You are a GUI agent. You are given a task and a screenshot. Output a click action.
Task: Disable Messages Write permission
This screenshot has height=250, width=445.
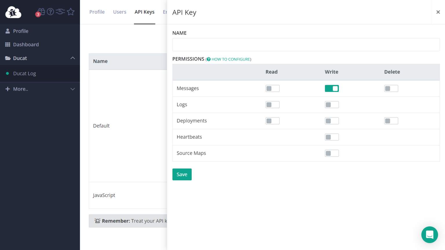(332, 89)
